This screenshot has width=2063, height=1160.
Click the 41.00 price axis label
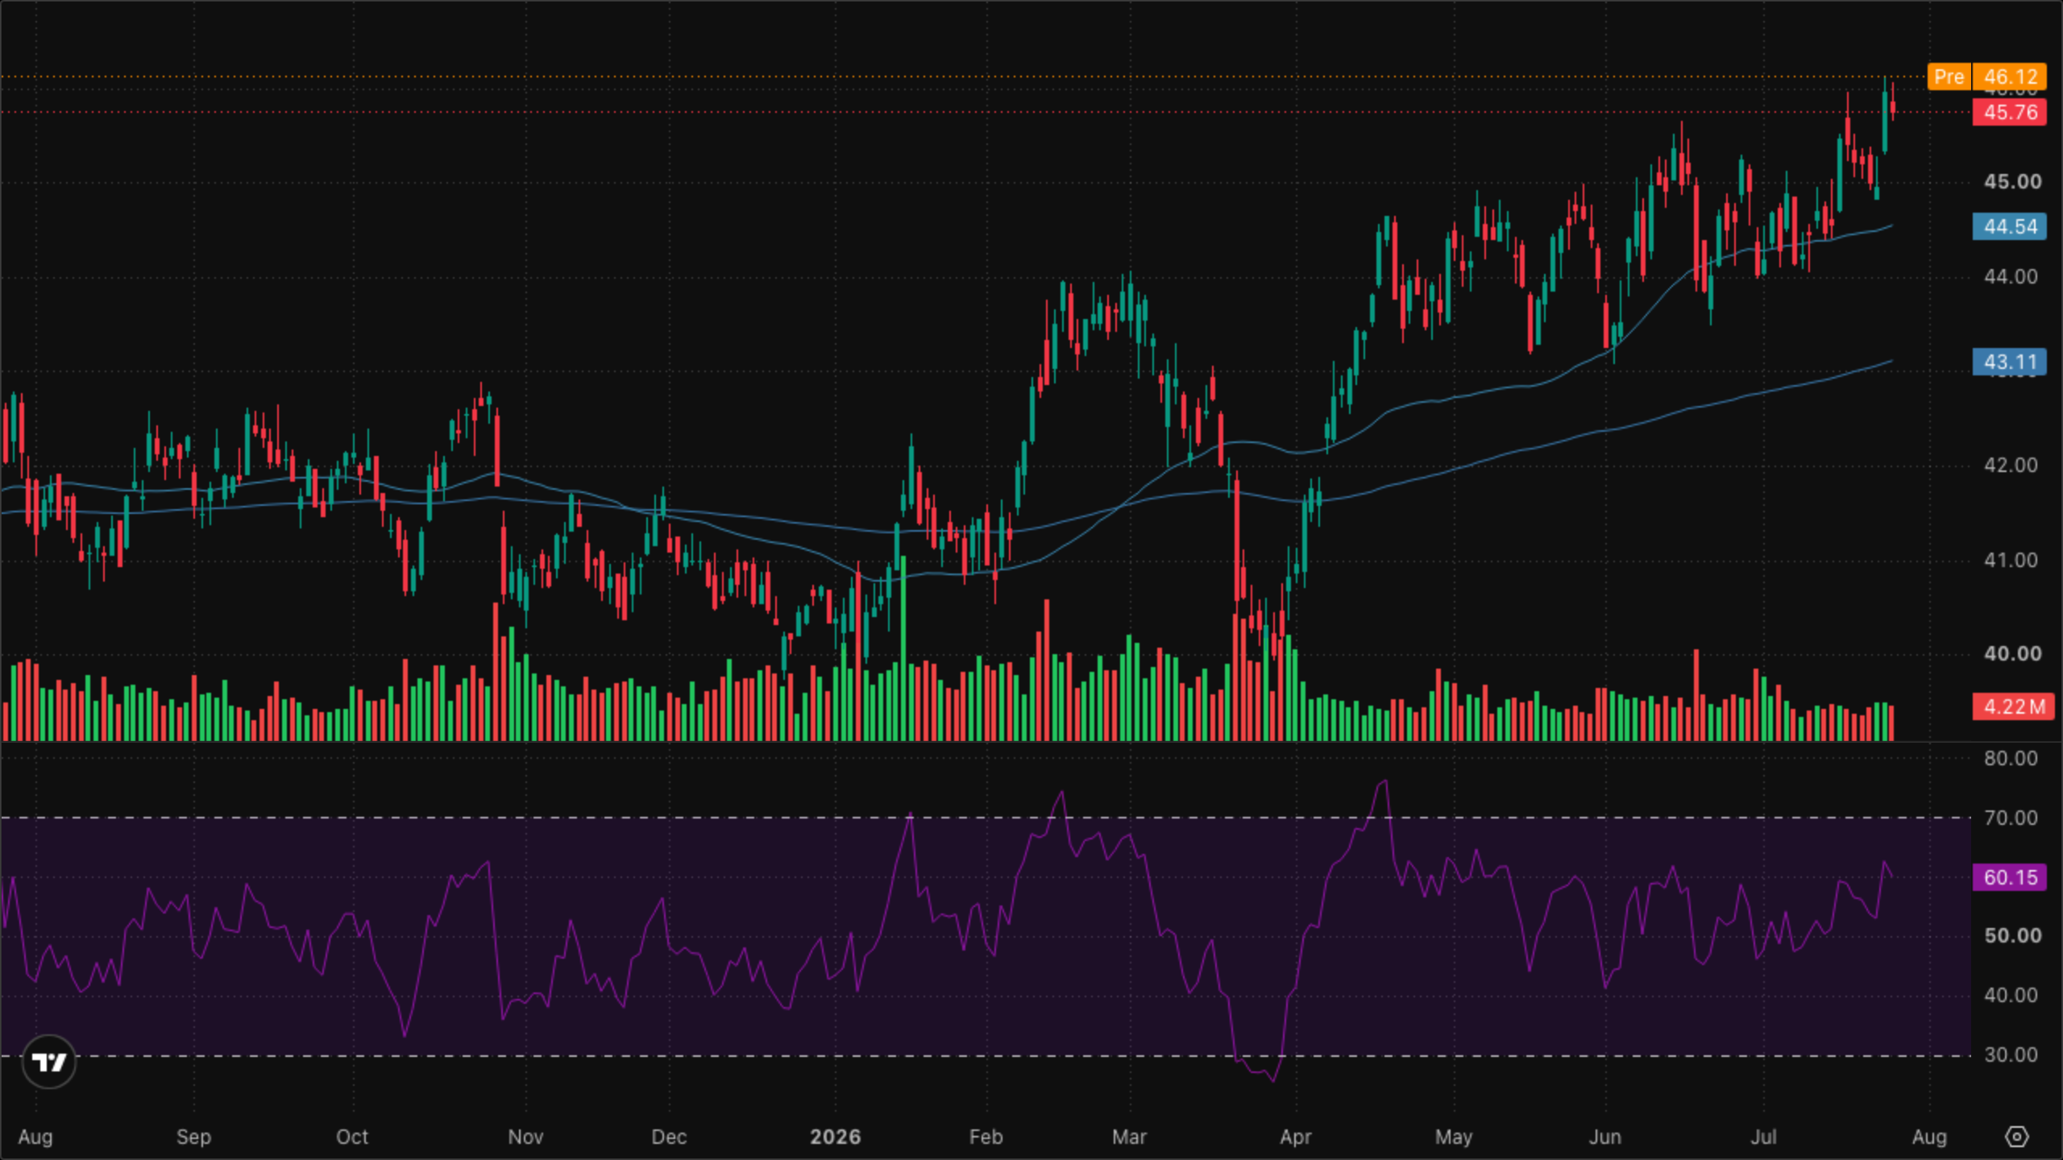2011,560
